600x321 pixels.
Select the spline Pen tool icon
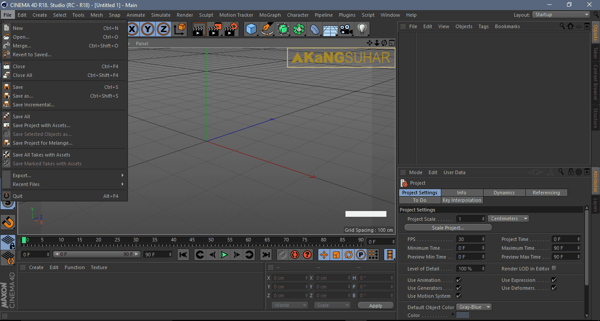coord(267,29)
